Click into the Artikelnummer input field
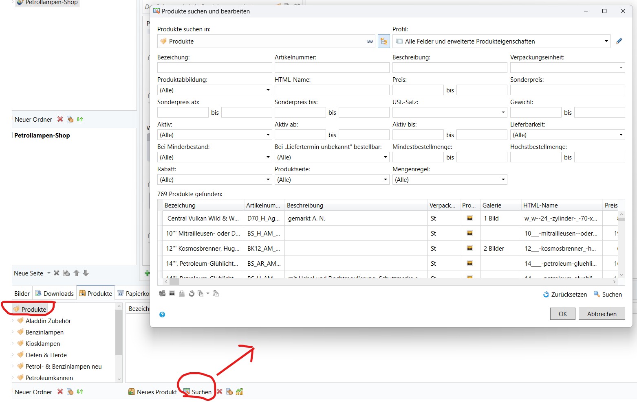This screenshot has height=402, width=637. 332,68
